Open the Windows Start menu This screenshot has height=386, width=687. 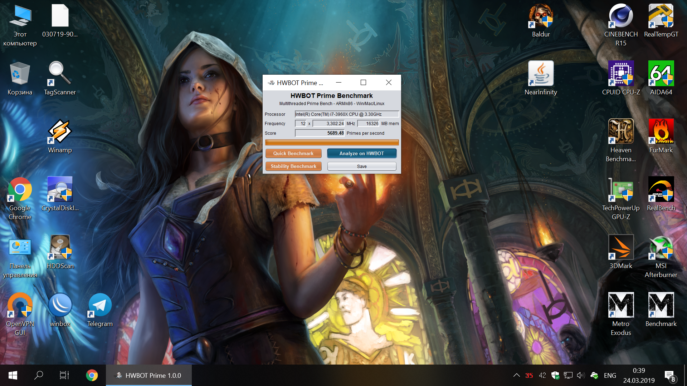(x=13, y=375)
